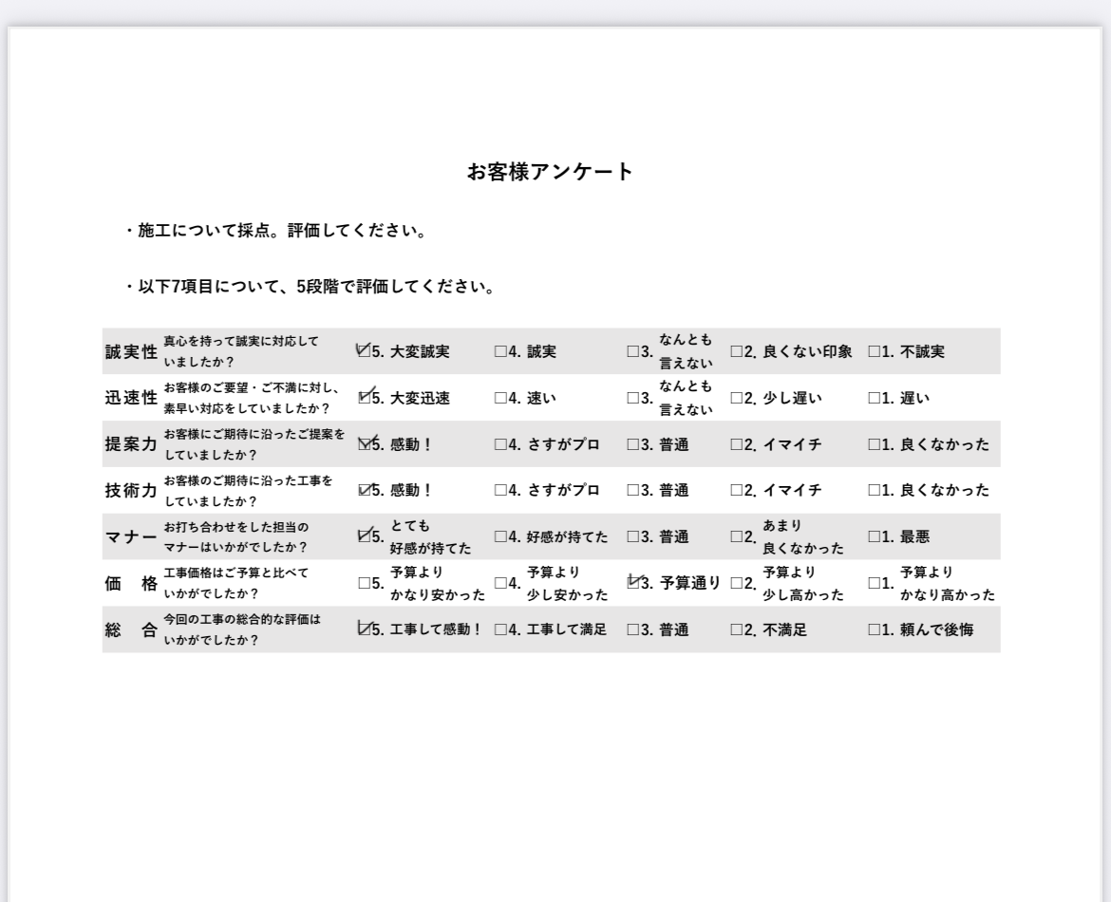Tick マナー row 3. 普通 checkbox
This screenshot has width=1111, height=902.
coord(632,536)
